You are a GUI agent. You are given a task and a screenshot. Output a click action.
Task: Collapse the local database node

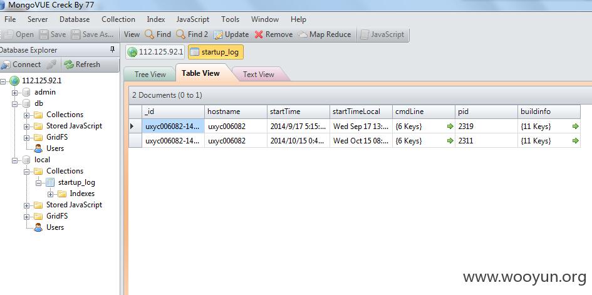pyautogui.click(x=15, y=160)
